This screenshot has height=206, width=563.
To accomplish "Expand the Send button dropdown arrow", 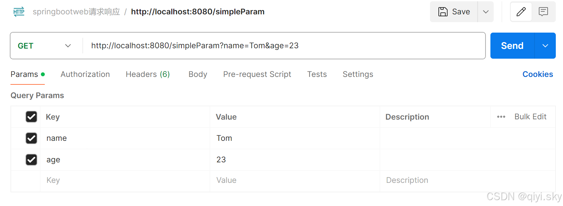I will [545, 46].
